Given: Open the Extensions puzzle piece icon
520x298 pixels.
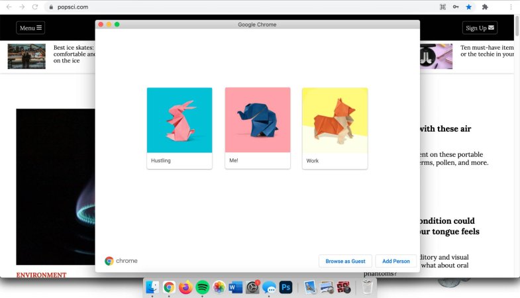Looking at the screenshot, I should tap(485, 7).
